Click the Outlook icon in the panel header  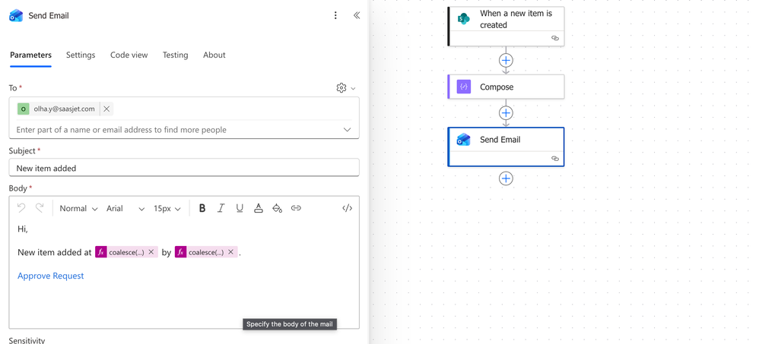tap(16, 15)
